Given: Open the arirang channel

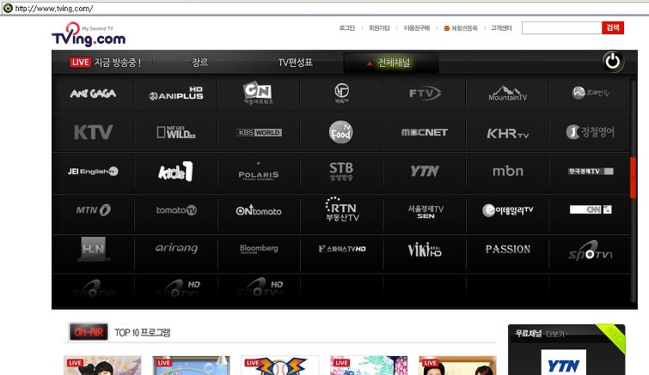Looking at the screenshot, I should click(x=176, y=248).
